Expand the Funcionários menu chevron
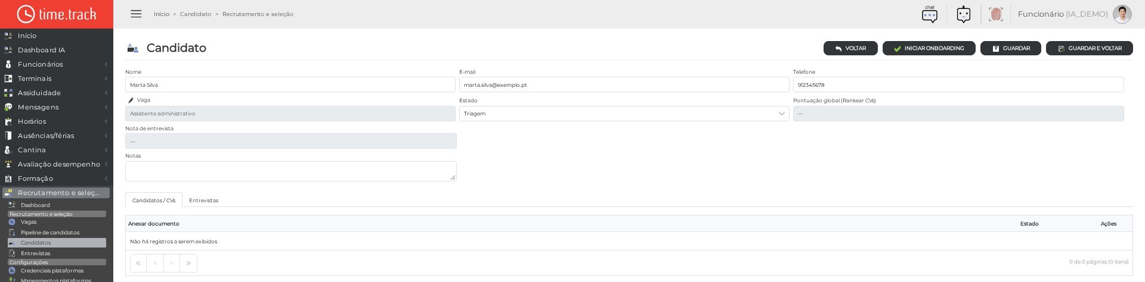1145x282 pixels. (x=106, y=64)
